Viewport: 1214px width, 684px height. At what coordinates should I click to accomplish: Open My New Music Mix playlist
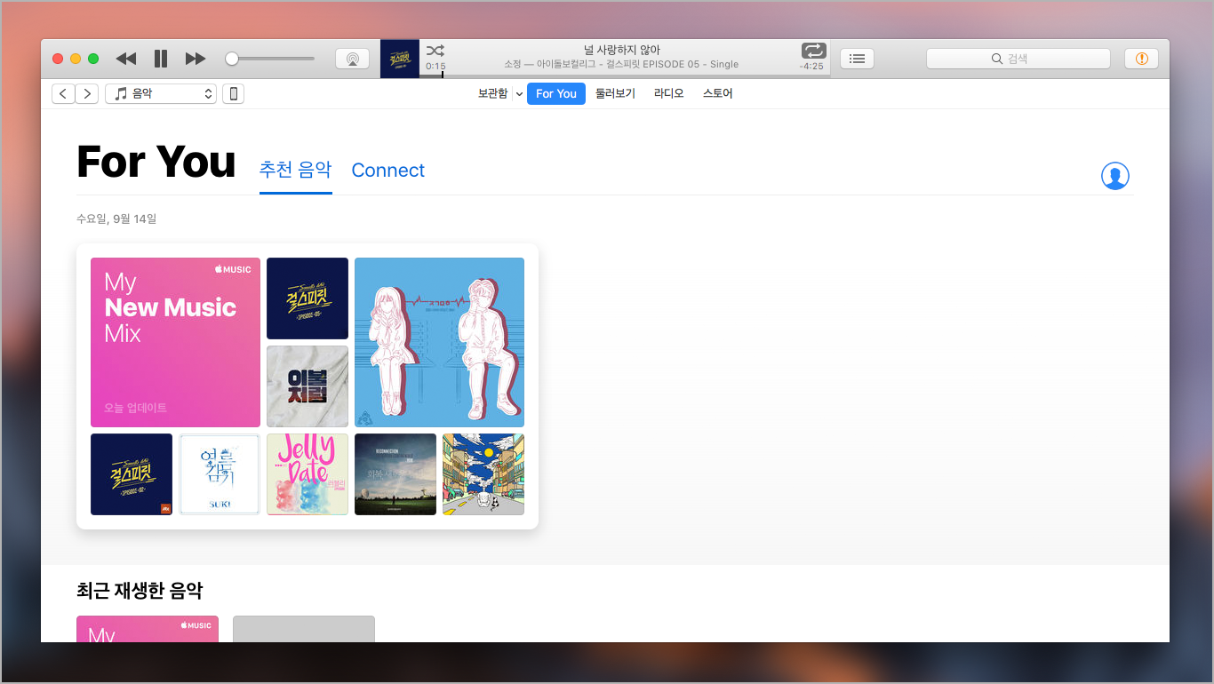[175, 342]
